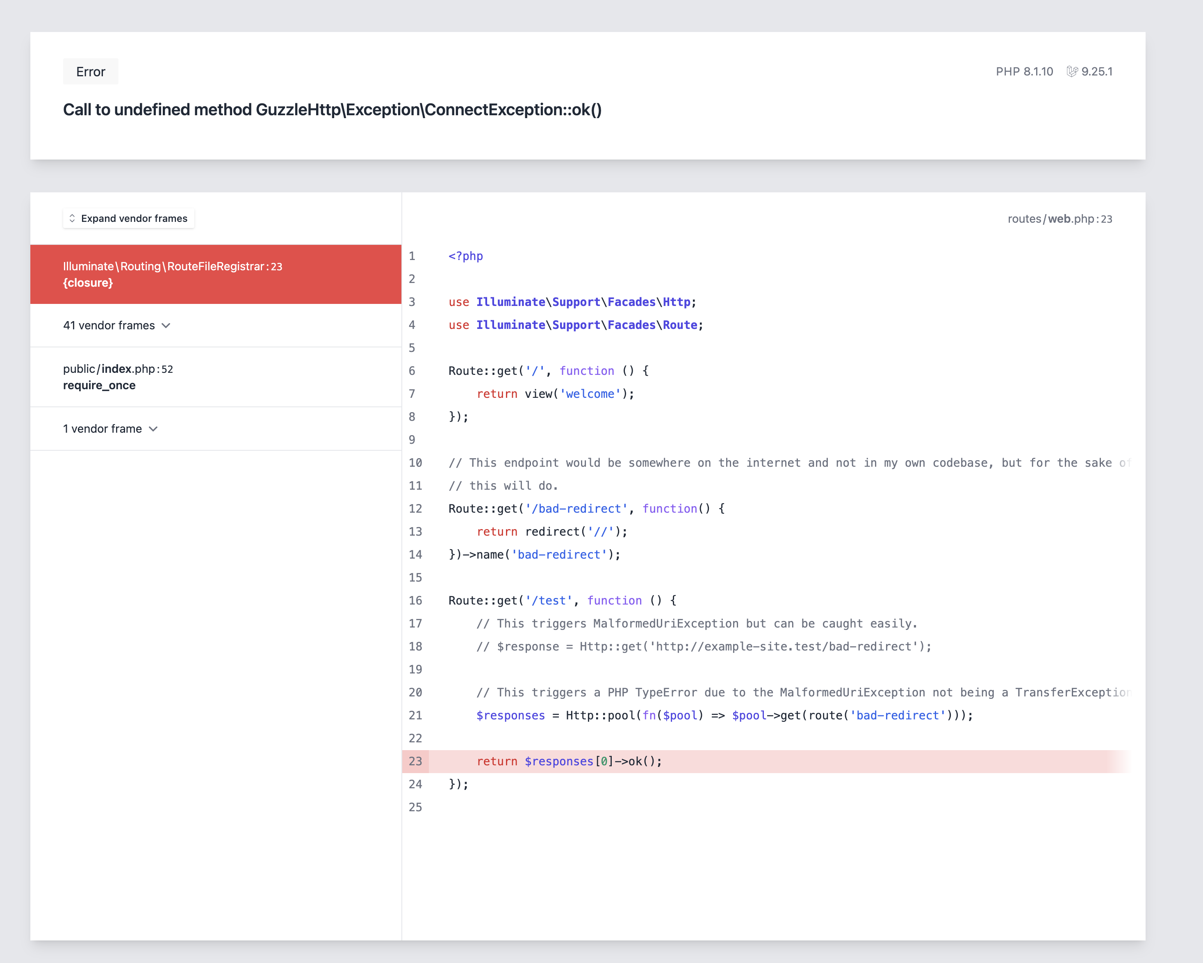Click the 'bad-redirect' string on line 14

(x=560, y=555)
